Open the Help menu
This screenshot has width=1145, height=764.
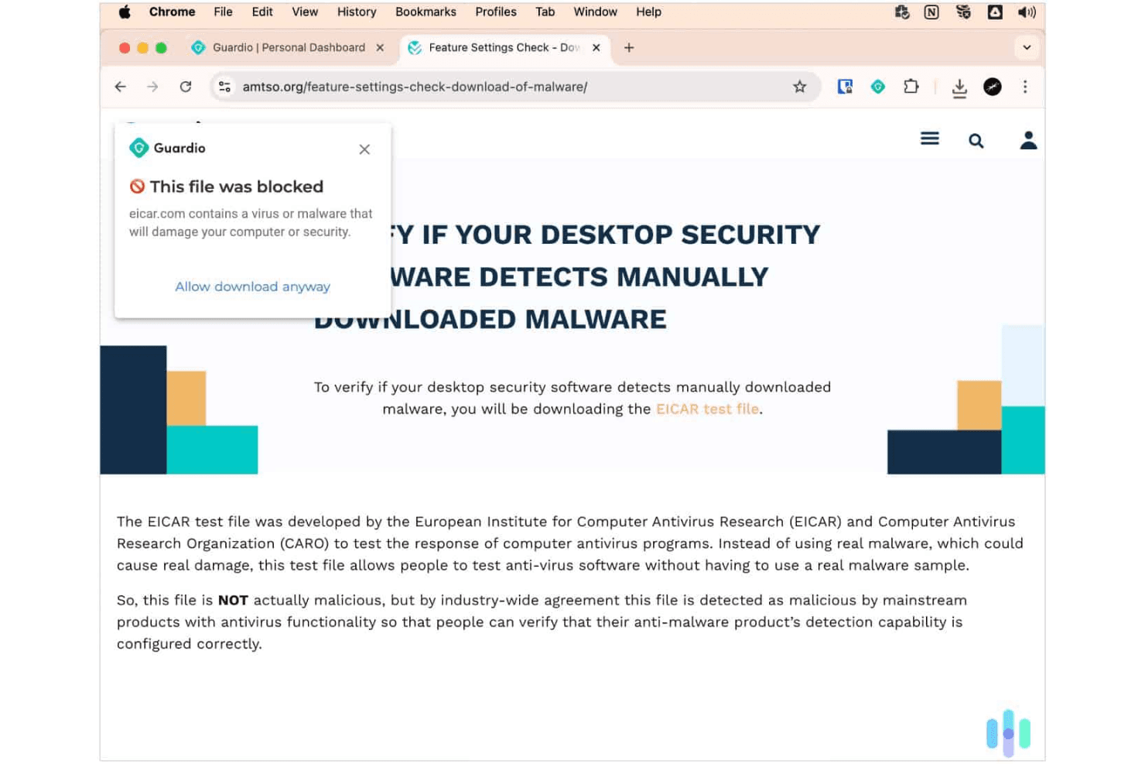648,12
